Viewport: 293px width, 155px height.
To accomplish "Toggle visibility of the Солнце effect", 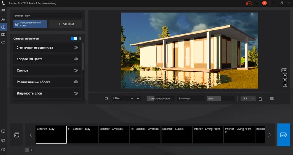I will [76, 71].
